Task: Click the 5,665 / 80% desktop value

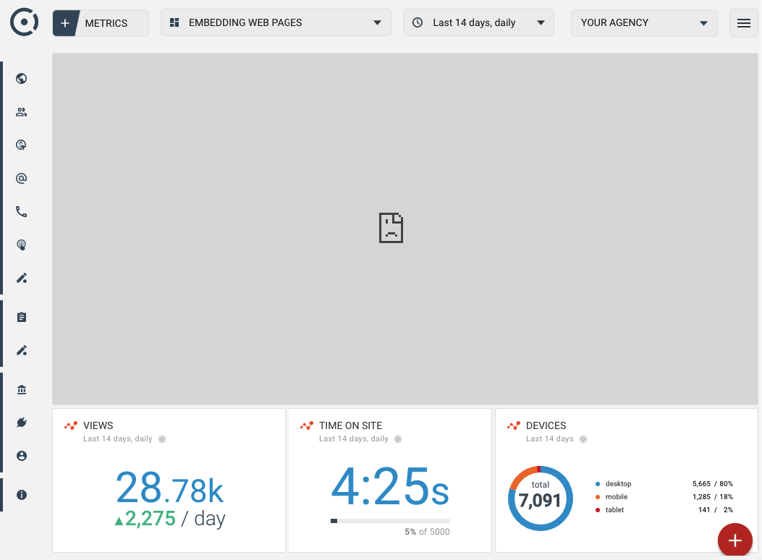Action: click(713, 484)
